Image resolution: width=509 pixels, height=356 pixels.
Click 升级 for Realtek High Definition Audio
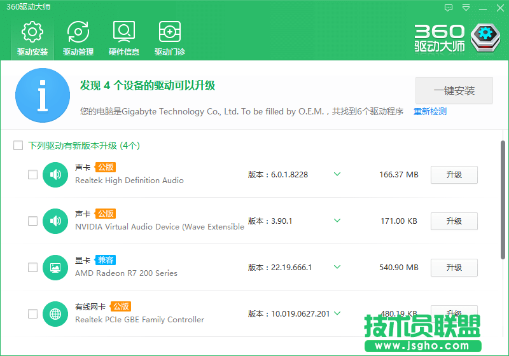[454, 175]
